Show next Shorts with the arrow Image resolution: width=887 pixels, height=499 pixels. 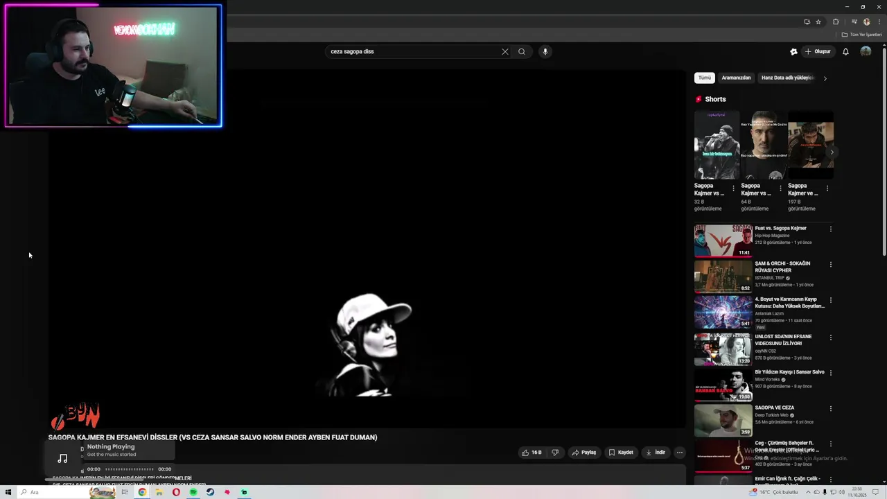click(x=832, y=152)
